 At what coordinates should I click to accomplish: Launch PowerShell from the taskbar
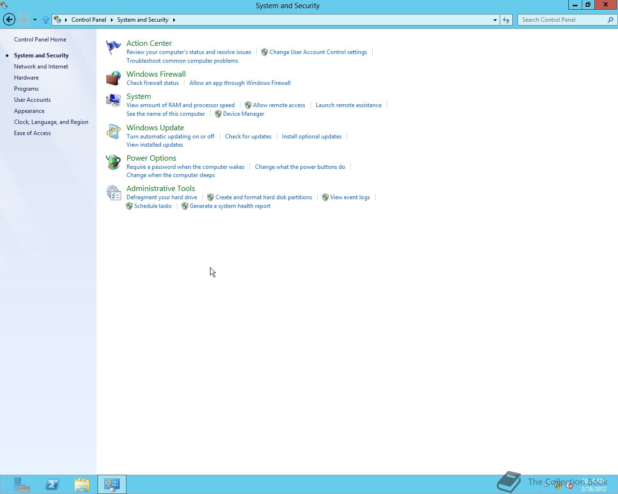click(x=52, y=484)
